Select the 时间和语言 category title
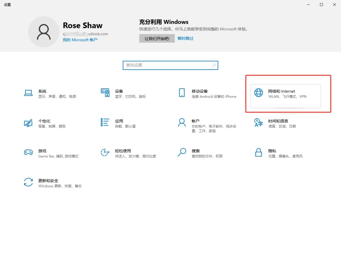Image resolution: width=341 pixels, height=262 pixels. [278, 121]
